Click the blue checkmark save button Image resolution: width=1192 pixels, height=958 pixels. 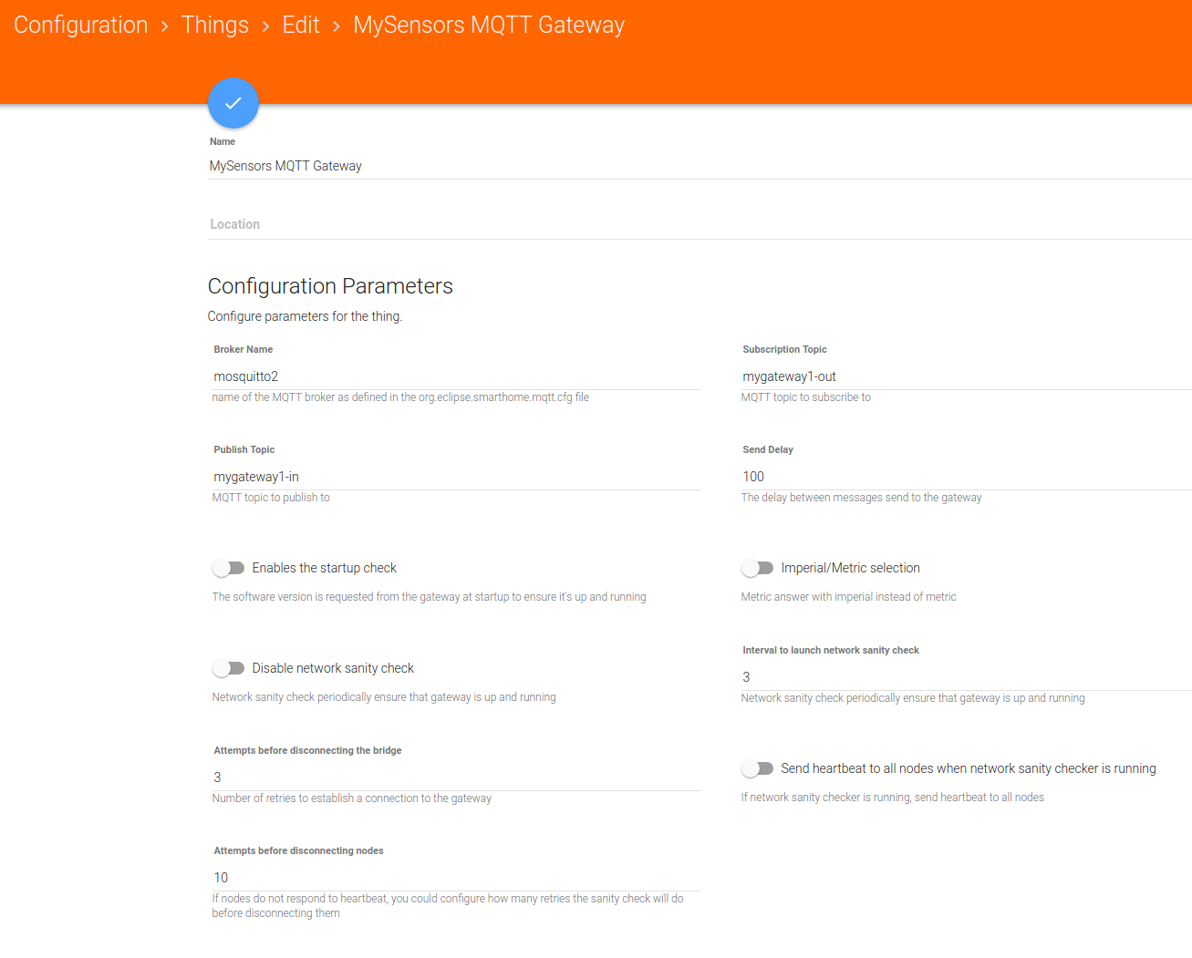point(233,103)
